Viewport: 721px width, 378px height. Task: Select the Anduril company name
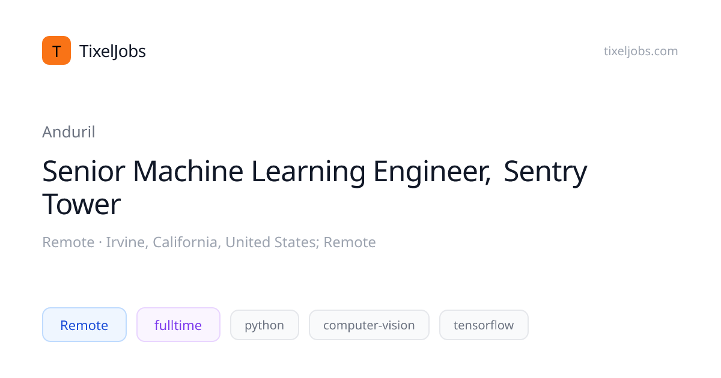(68, 132)
